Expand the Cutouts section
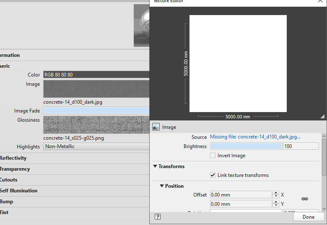 tap(8, 180)
